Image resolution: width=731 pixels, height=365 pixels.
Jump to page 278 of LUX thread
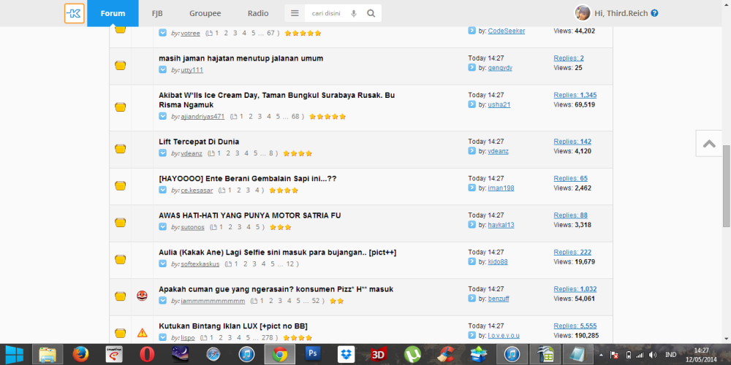tap(267, 337)
